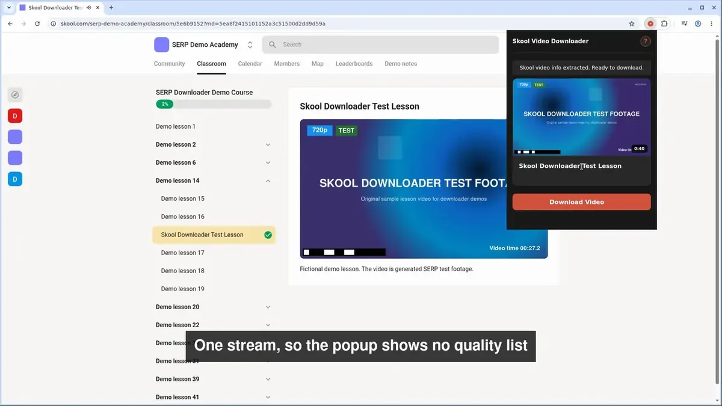This screenshot has width=722, height=406.
Task: Click the main lesson video player
Action: click(x=424, y=189)
